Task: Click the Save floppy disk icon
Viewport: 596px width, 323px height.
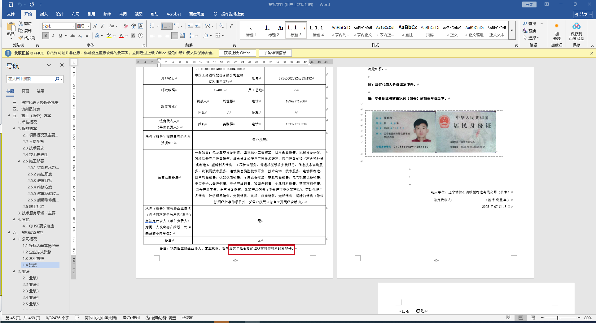Action: coord(11,5)
